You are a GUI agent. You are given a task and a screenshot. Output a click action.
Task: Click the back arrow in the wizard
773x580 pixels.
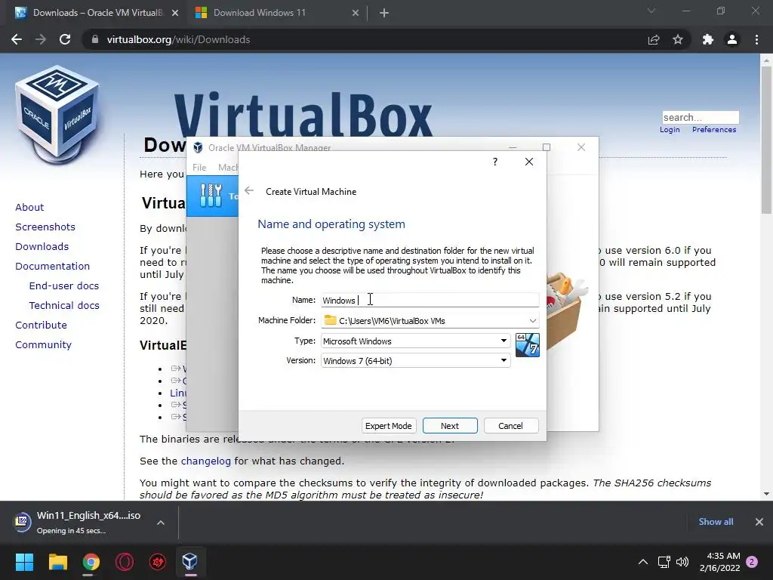point(249,191)
